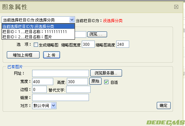Image resolution: width=185 pixels, height=126 pixels.
Task: Open the 对齐 默认中间 dropdown
Action: [53, 106]
